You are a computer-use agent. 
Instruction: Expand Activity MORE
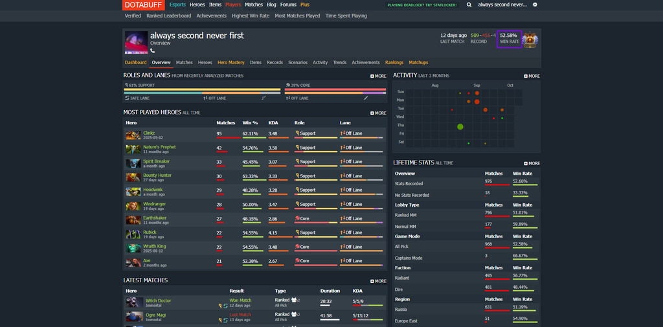(532, 76)
